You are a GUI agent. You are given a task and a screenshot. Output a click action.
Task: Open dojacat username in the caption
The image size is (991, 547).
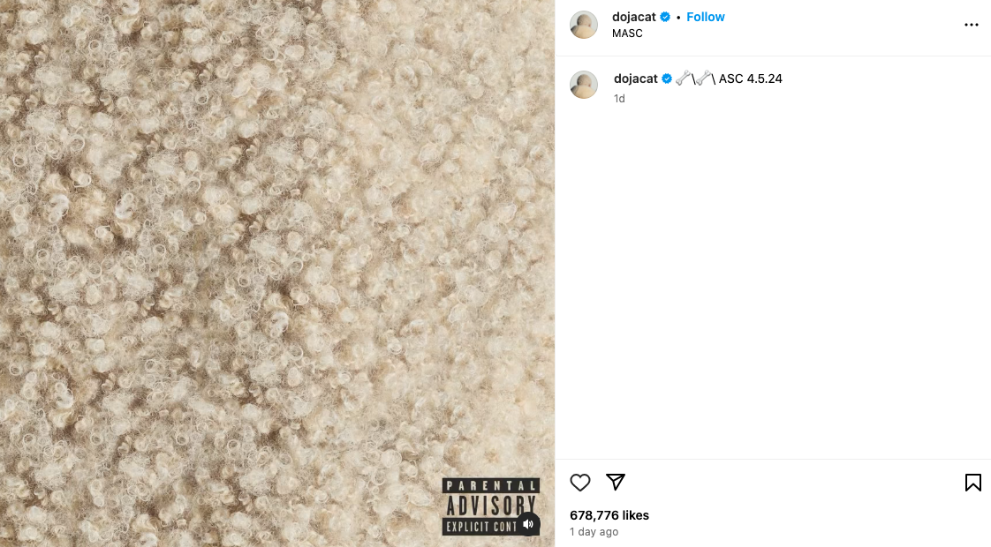pyautogui.click(x=636, y=79)
